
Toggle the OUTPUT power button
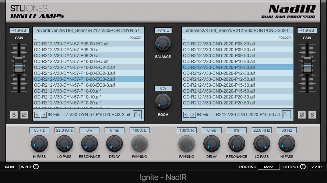click(x=303, y=167)
